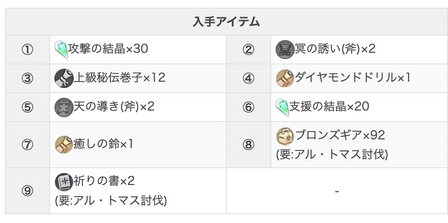Viewport: 448px width, 223px height.
Task: Click the ダイヤモンドドリル item icon
Action: [284, 78]
